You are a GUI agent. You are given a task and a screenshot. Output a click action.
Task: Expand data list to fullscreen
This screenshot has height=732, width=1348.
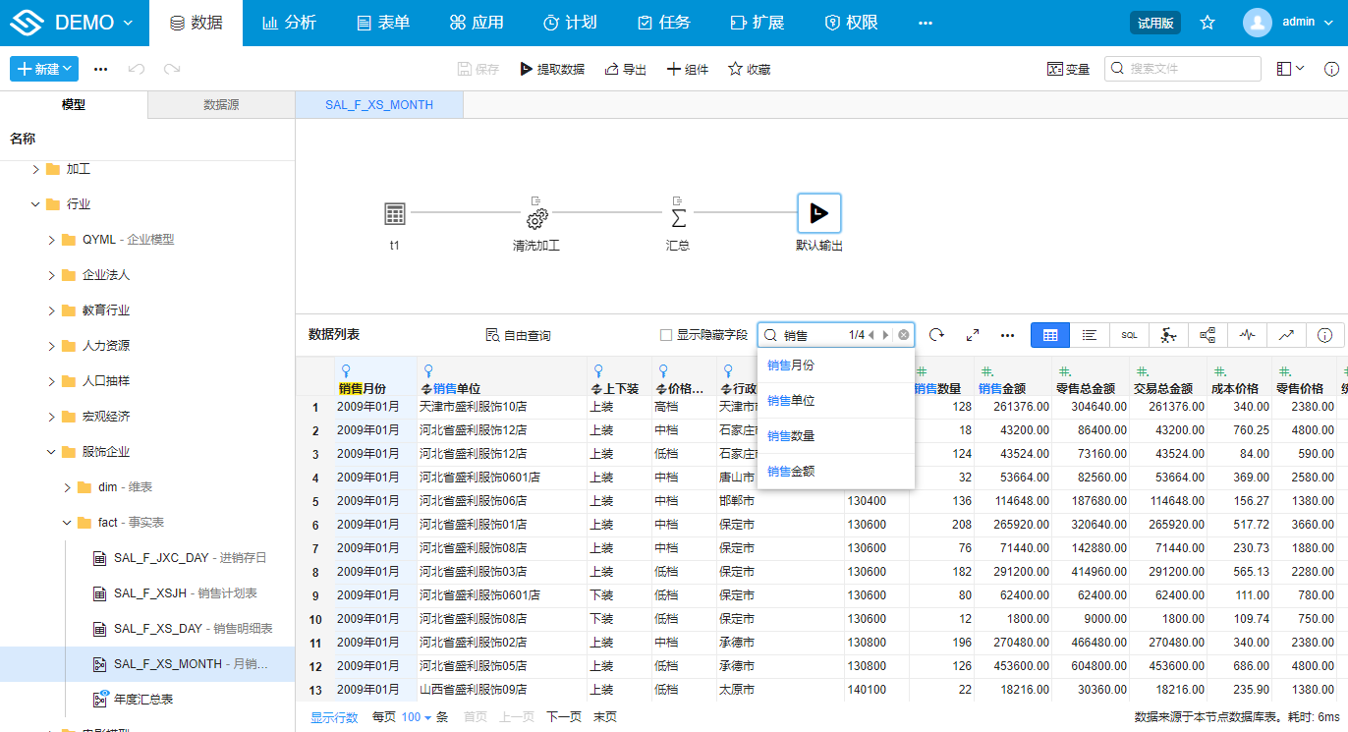coord(972,335)
